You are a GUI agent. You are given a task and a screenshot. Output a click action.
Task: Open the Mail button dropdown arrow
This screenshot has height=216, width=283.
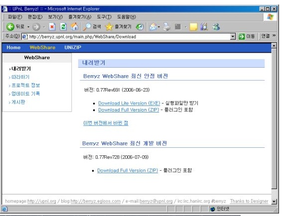[159, 27]
